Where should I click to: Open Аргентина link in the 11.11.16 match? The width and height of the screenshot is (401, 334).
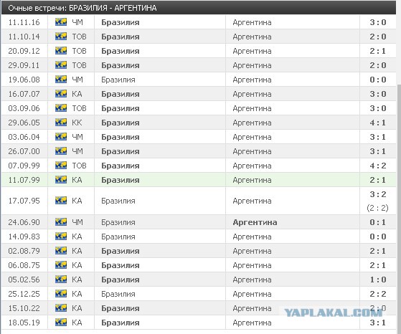click(252, 22)
